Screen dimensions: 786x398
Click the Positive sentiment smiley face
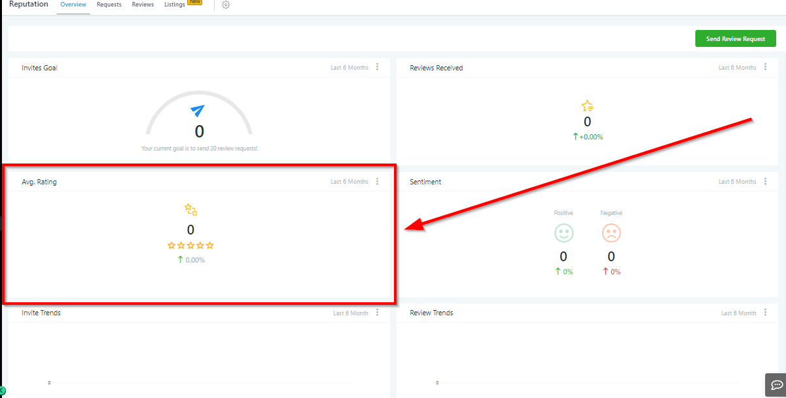(x=564, y=233)
